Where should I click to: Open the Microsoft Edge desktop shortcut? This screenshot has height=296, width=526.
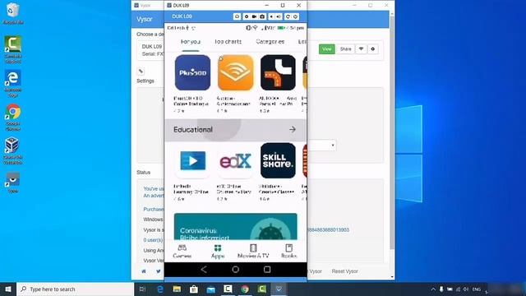pos(13,84)
